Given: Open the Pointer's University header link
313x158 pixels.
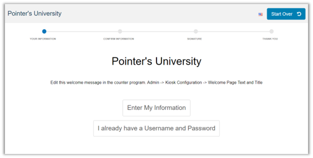Looking at the screenshot, I should (35, 14).
